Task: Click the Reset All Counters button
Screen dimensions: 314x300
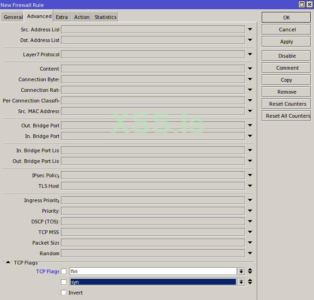Action: pos(286,116)
